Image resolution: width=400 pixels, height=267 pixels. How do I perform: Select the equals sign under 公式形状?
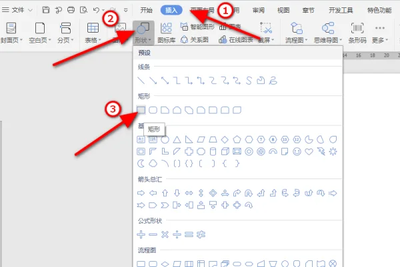coord(189,234)
